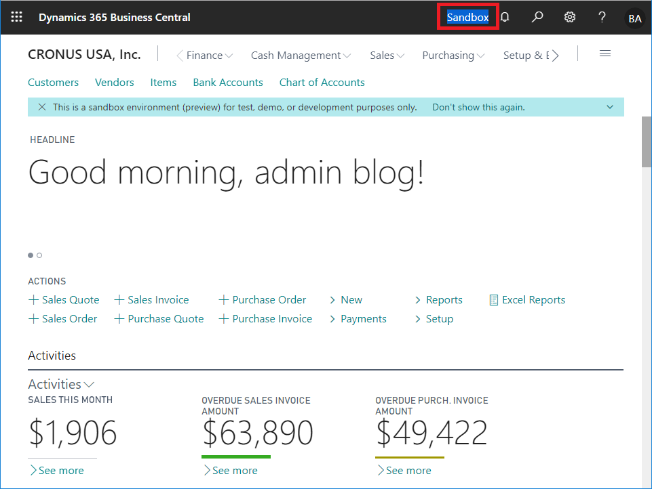Open the Help question mark

tap(602, 17)
